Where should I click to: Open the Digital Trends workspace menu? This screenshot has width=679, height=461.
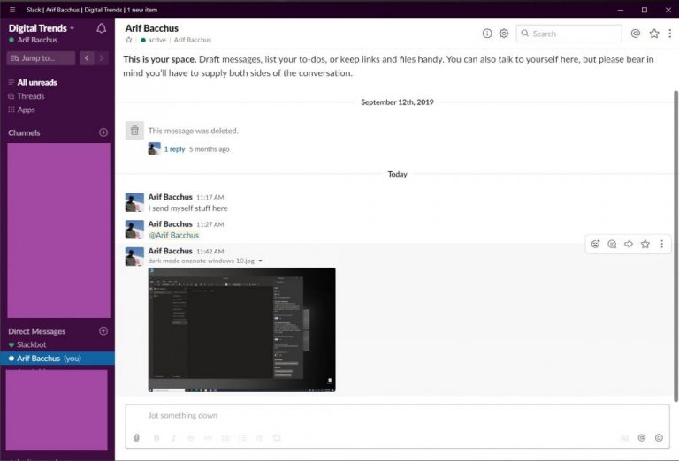point(42,28)
